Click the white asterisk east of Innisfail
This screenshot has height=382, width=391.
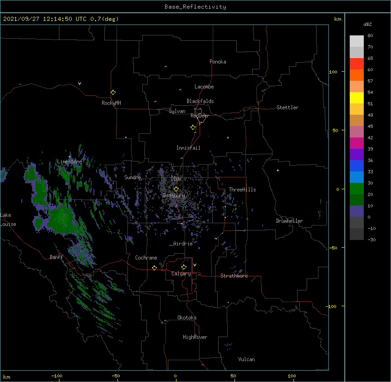point(228,137)
